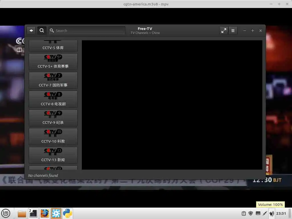Close the Free-TV window
This screenshot has width=292, height=219.
tap(261, 31)
